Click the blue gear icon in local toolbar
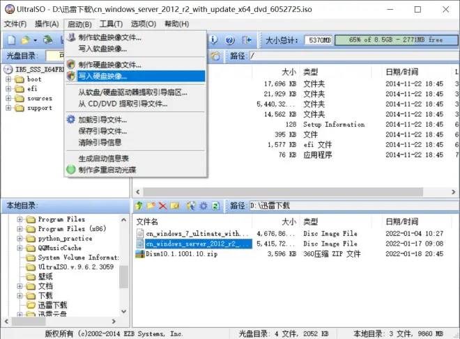The image size is (460, 339). point(204,205)
